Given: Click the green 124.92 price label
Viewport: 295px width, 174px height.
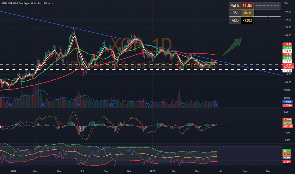Looking at the screenshot, I should click(x=287, y=48).
